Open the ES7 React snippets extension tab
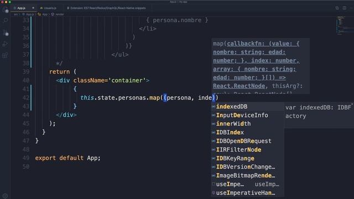This screenshot has width=354, height=199. [x=108, y=8]
